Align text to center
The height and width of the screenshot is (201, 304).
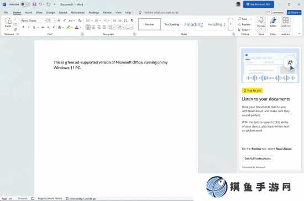(x=93, y=27)
